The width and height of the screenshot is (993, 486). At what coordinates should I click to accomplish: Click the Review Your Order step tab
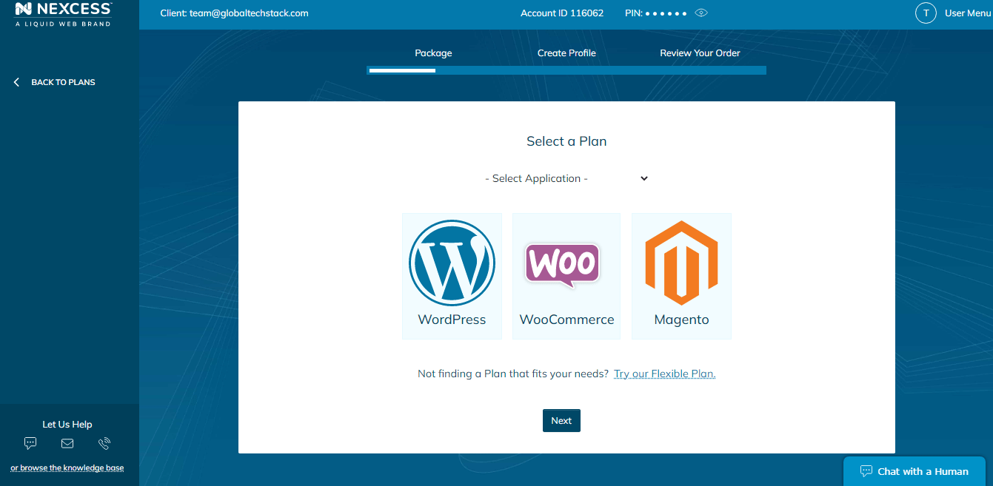pos(701,53)
